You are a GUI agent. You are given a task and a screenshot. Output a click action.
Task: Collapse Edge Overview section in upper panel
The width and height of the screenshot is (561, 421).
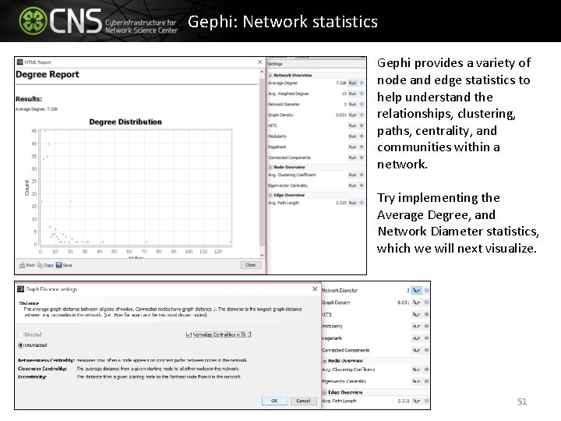[270, 195]
